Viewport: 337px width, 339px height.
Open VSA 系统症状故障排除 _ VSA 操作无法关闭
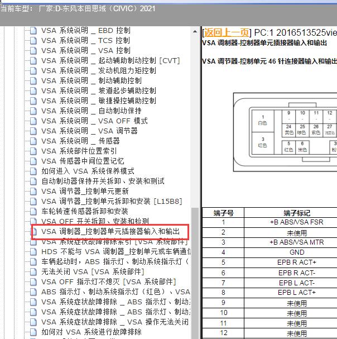[x=115, y=322]
